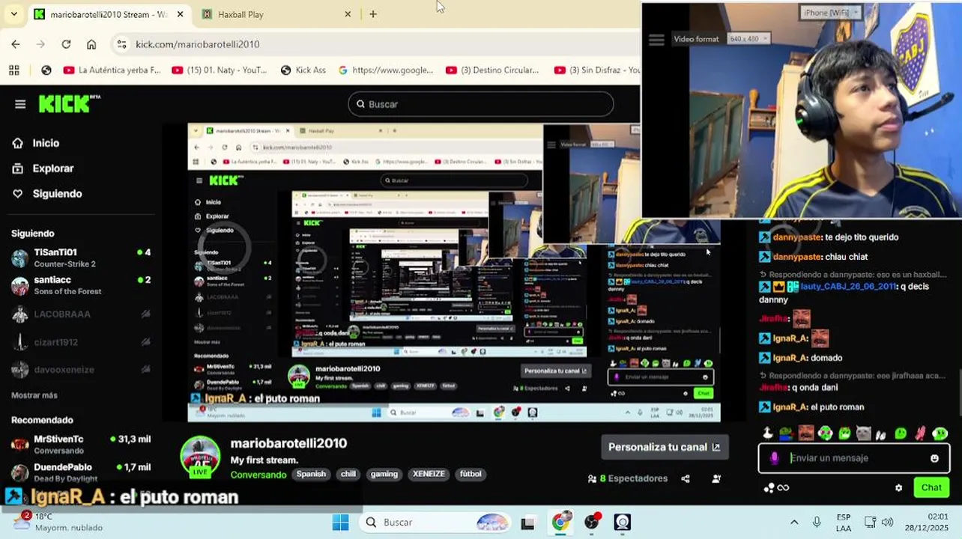Open Chrome from the taskbar
The width and height of the screenshot is (962, 539).
(x=560, y=522)
